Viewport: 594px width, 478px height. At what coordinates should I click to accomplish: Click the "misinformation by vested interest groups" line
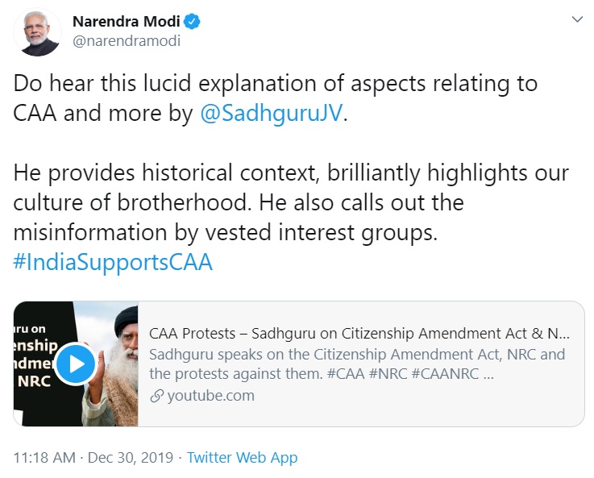point(226,233)
